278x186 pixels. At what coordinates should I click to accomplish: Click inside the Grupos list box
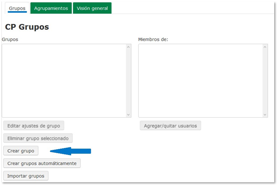click(64, 81)
